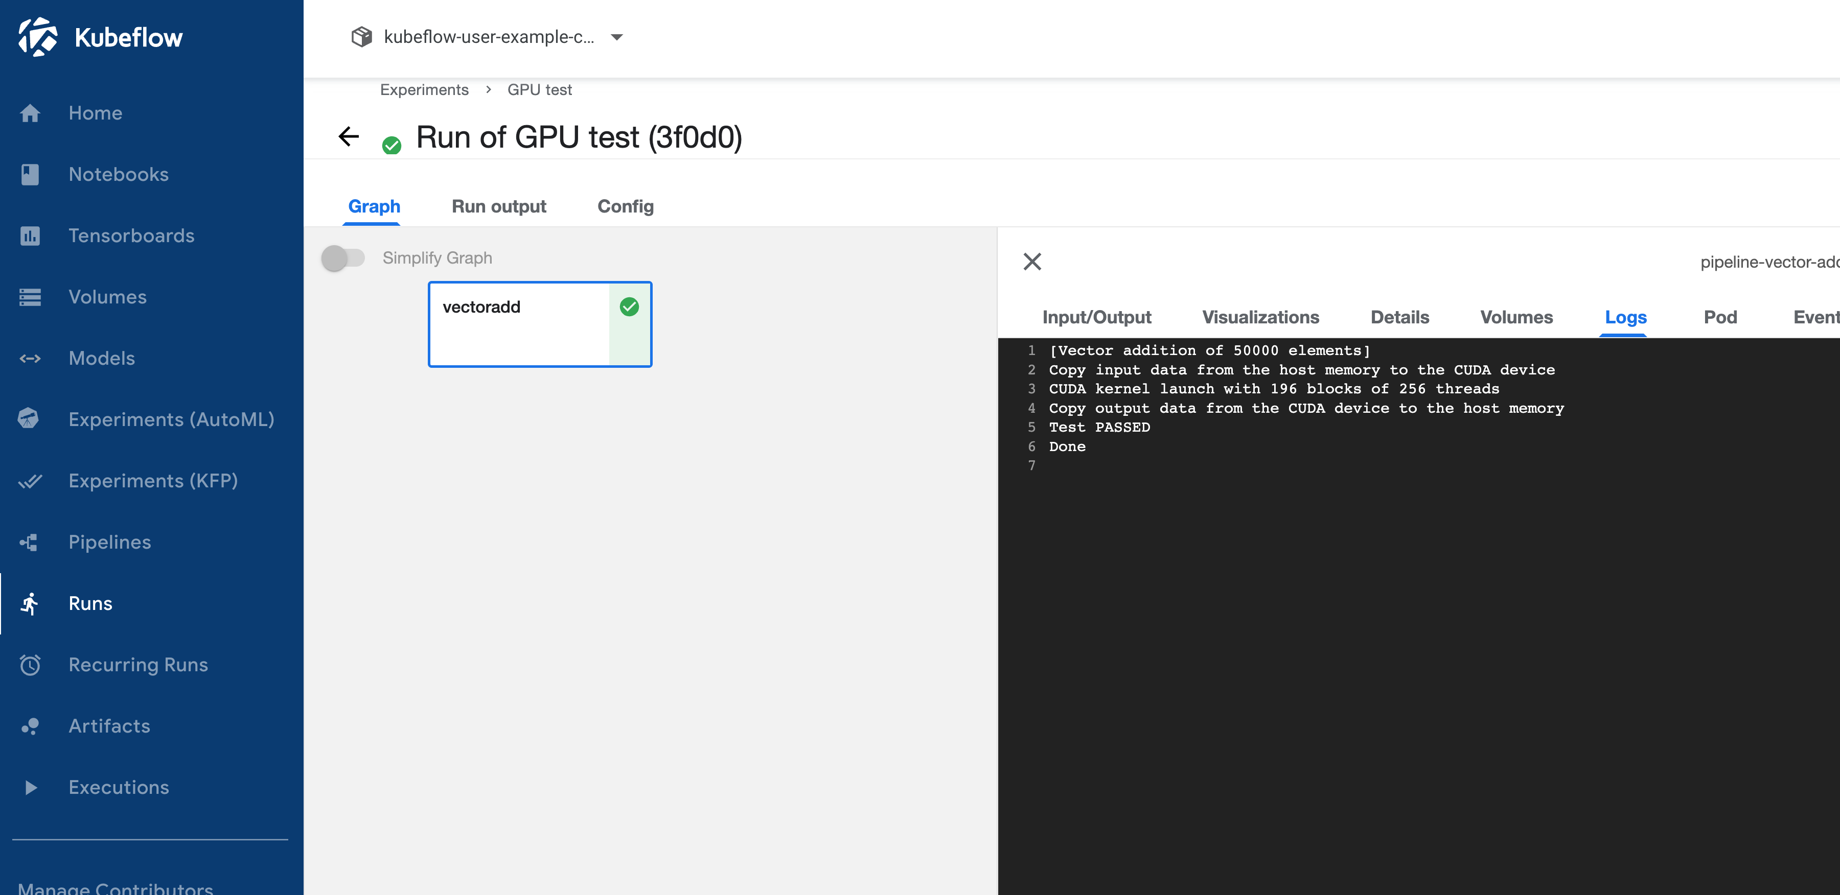
Task: Open Tensorboards from the sidebar icon
Action: click(x=30, y=235)
